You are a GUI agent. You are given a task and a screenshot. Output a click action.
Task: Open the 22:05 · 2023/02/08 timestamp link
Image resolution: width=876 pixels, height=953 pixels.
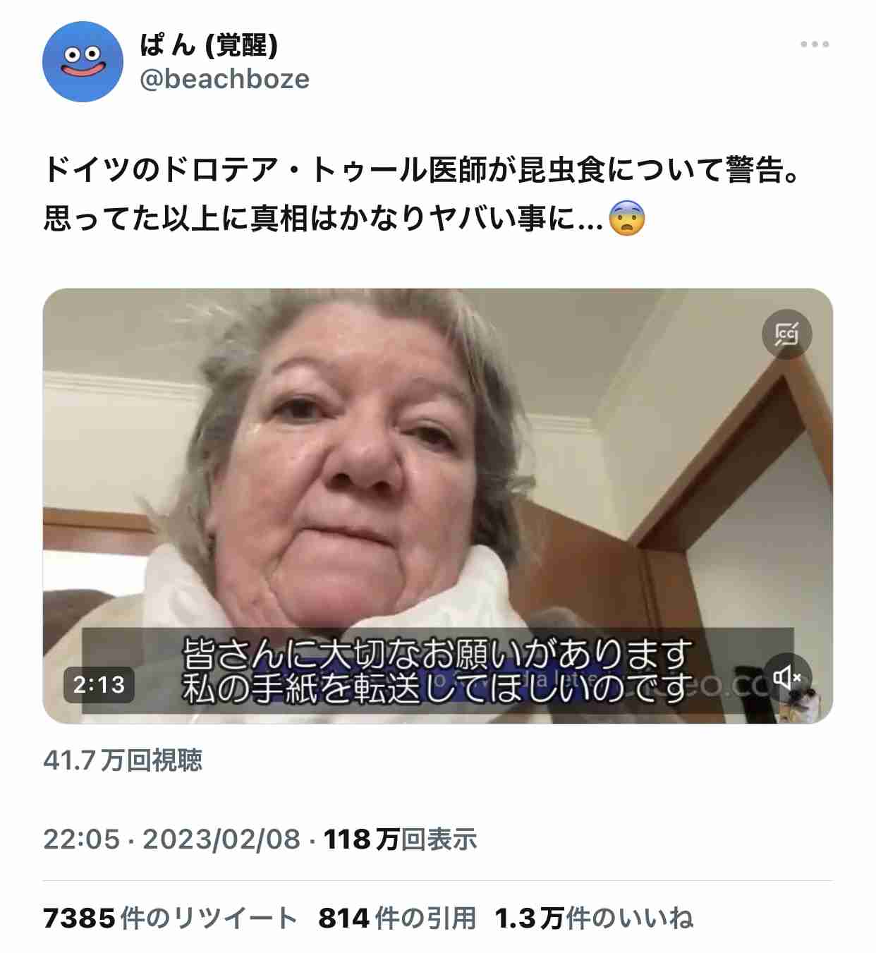click(x=172, y=839)
